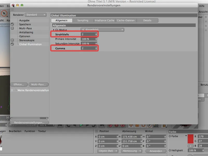Expand the GI-Modus disclosure triangle

pyautogui.click(x=54, y=30)
